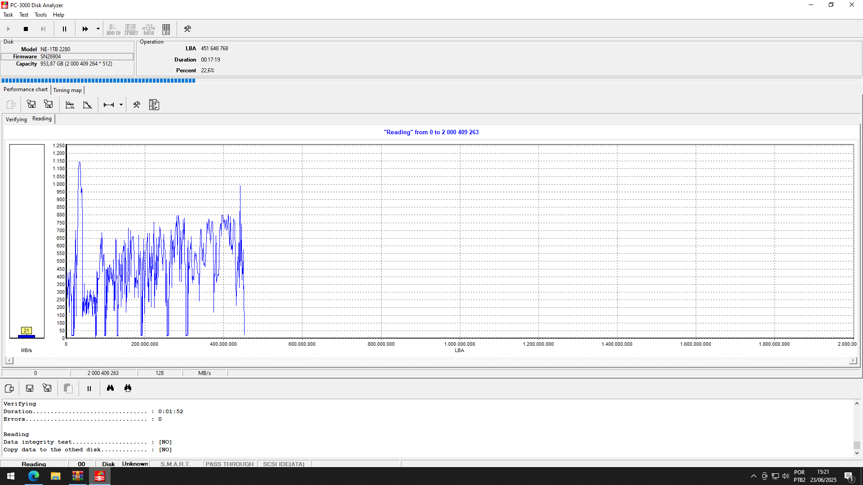Switch to the Timing map tab
This screenshot has height=485, width=863.
click(67, 90)
